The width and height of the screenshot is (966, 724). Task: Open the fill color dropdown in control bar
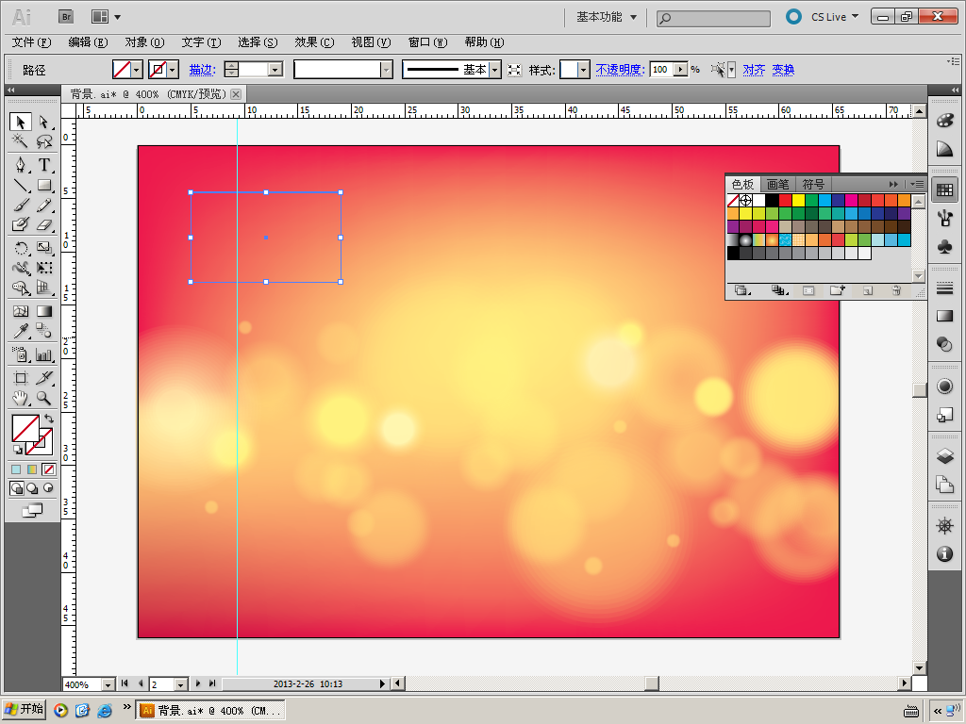(x=138, y=70)
